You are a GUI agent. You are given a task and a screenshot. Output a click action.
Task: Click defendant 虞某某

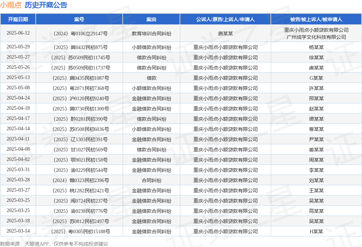point(316,68)
